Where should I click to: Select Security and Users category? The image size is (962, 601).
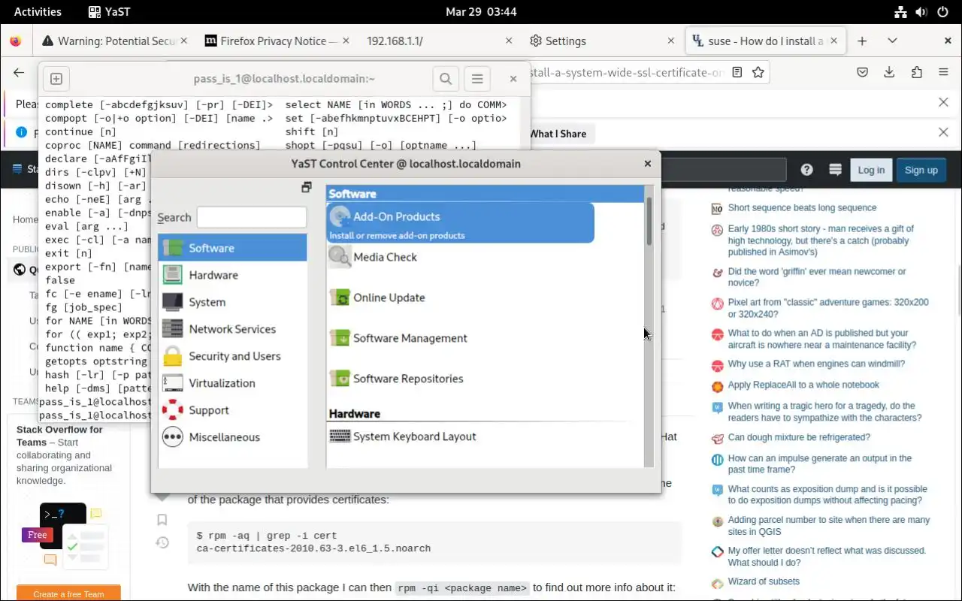point(232,356)
